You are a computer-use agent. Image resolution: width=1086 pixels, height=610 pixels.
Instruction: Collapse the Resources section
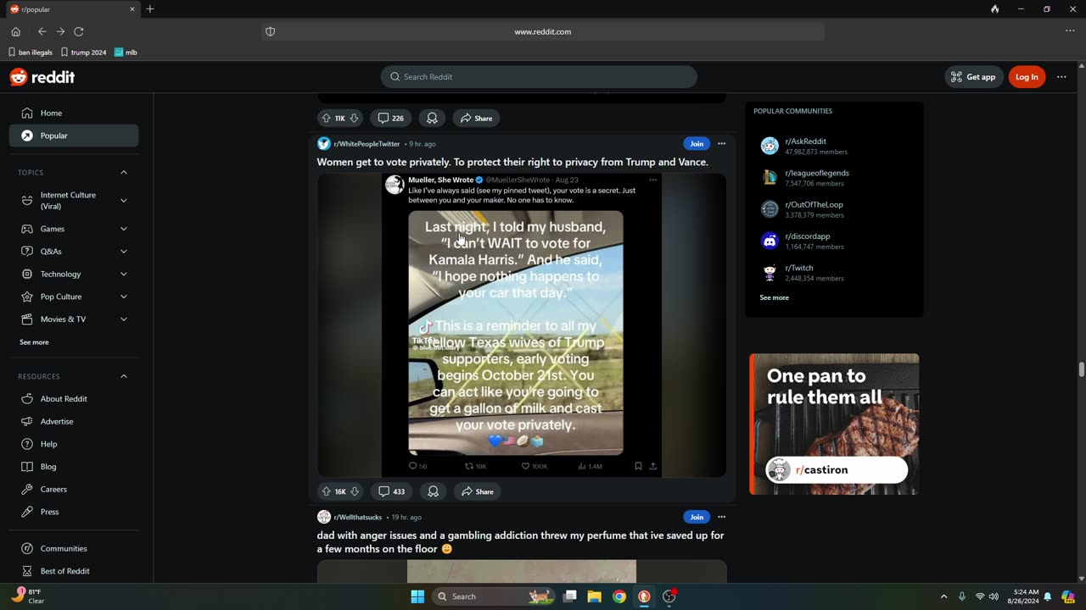pyautogui.click(x=124, y=376)
